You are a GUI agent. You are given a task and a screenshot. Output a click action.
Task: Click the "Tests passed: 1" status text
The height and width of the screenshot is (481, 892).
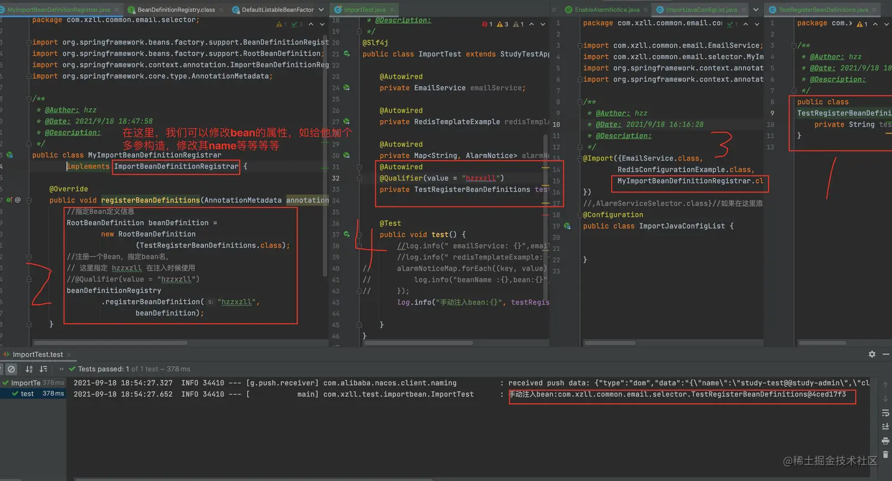coord(103,369)
